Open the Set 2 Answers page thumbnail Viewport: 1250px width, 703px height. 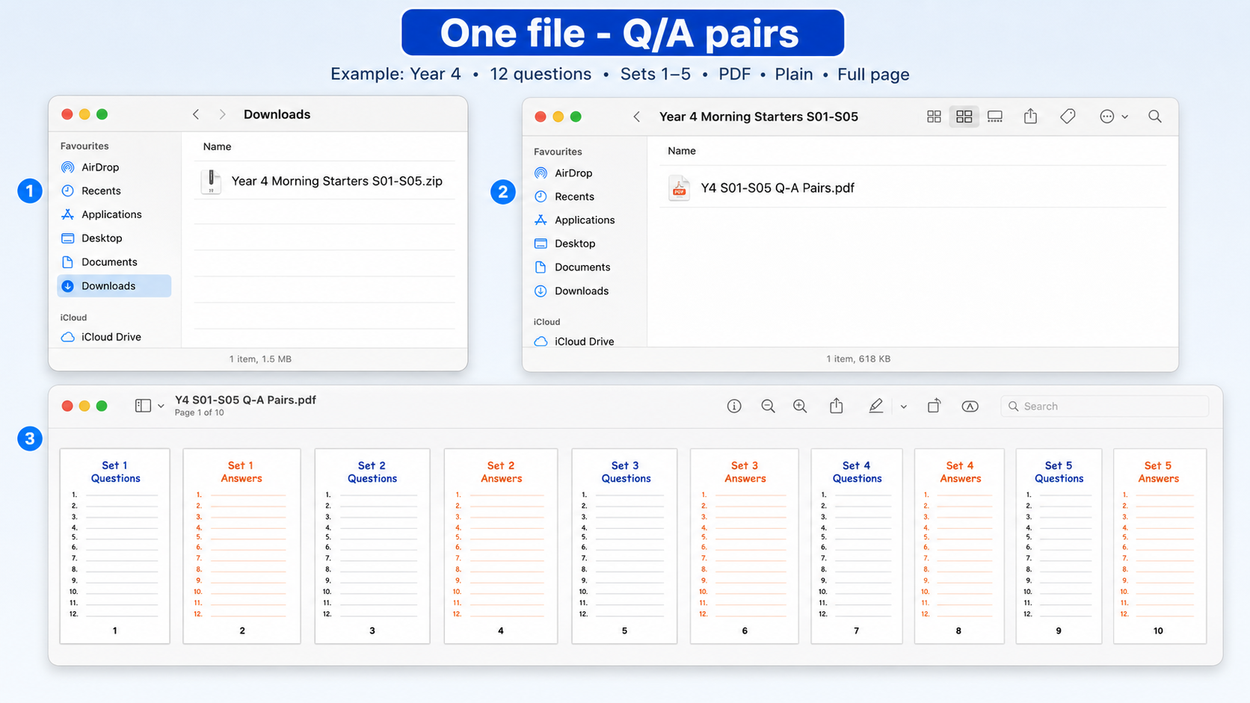[x=501, y=546]
